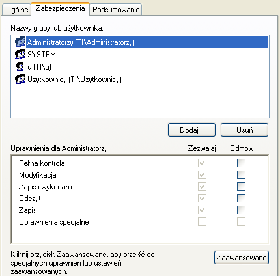Click the Zezwalaj column header

202,148
